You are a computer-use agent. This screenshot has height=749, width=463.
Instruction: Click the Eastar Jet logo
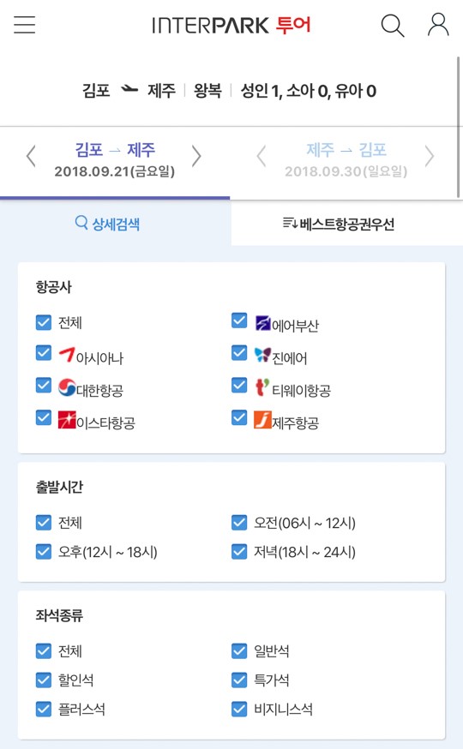(x=67, y=419)
